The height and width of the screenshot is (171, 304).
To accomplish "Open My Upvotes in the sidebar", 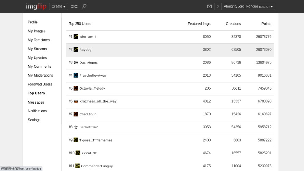I will tap(37, 58).
